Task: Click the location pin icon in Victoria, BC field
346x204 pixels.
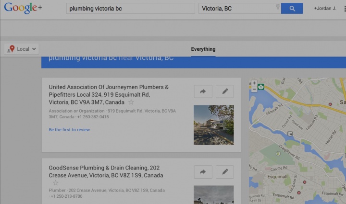Action: coord(278,7)
